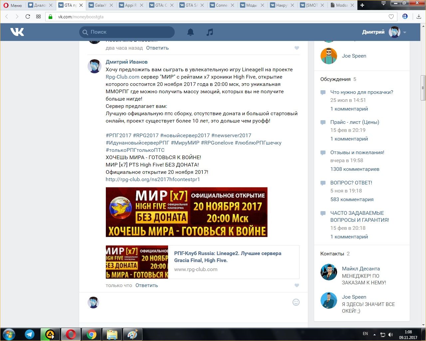Open discussion Прайс - лист (Цены)
This screenshot has width=426, height=341.
pos(355,122)
